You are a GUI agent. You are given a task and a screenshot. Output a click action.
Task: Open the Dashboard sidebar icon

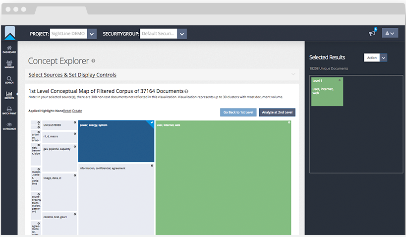(9, 49)
